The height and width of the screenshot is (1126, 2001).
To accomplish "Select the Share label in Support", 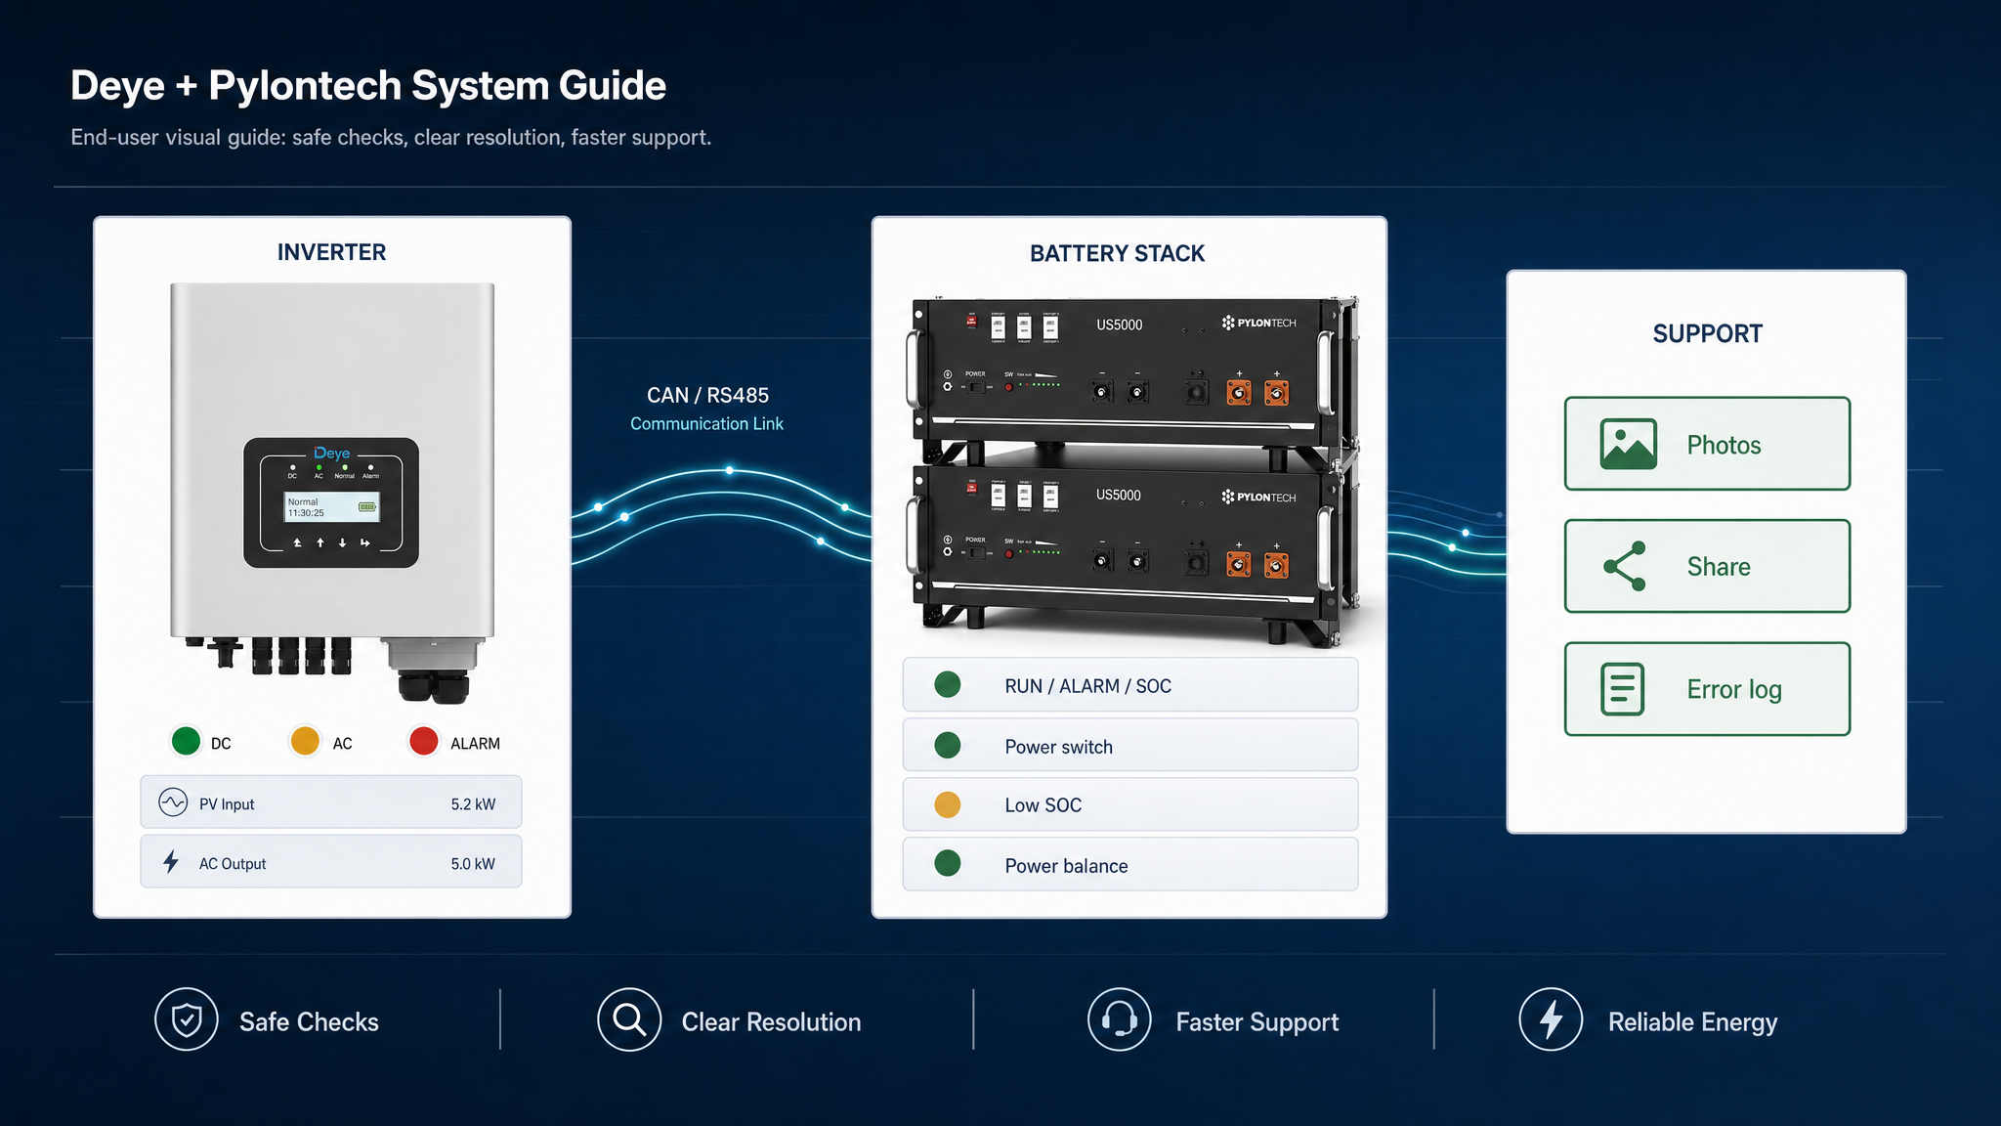I will [1719, 567].
